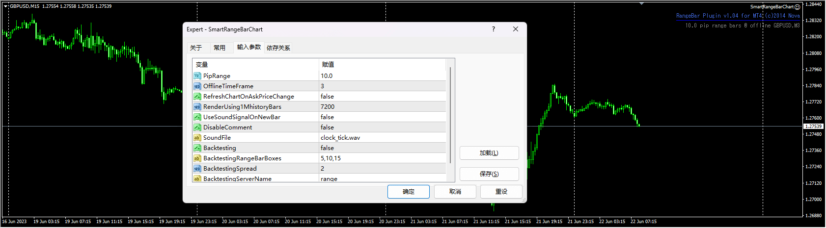Click the PipRange variable type icon
Image resolution: width=826 pixels, height=228 pixels.
point(197,76)
